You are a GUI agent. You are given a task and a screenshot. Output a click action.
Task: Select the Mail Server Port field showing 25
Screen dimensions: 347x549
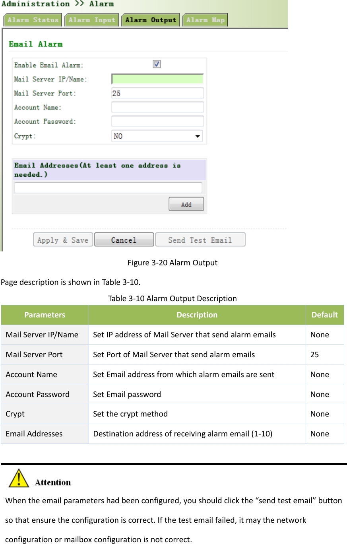(x=157, y=93)
